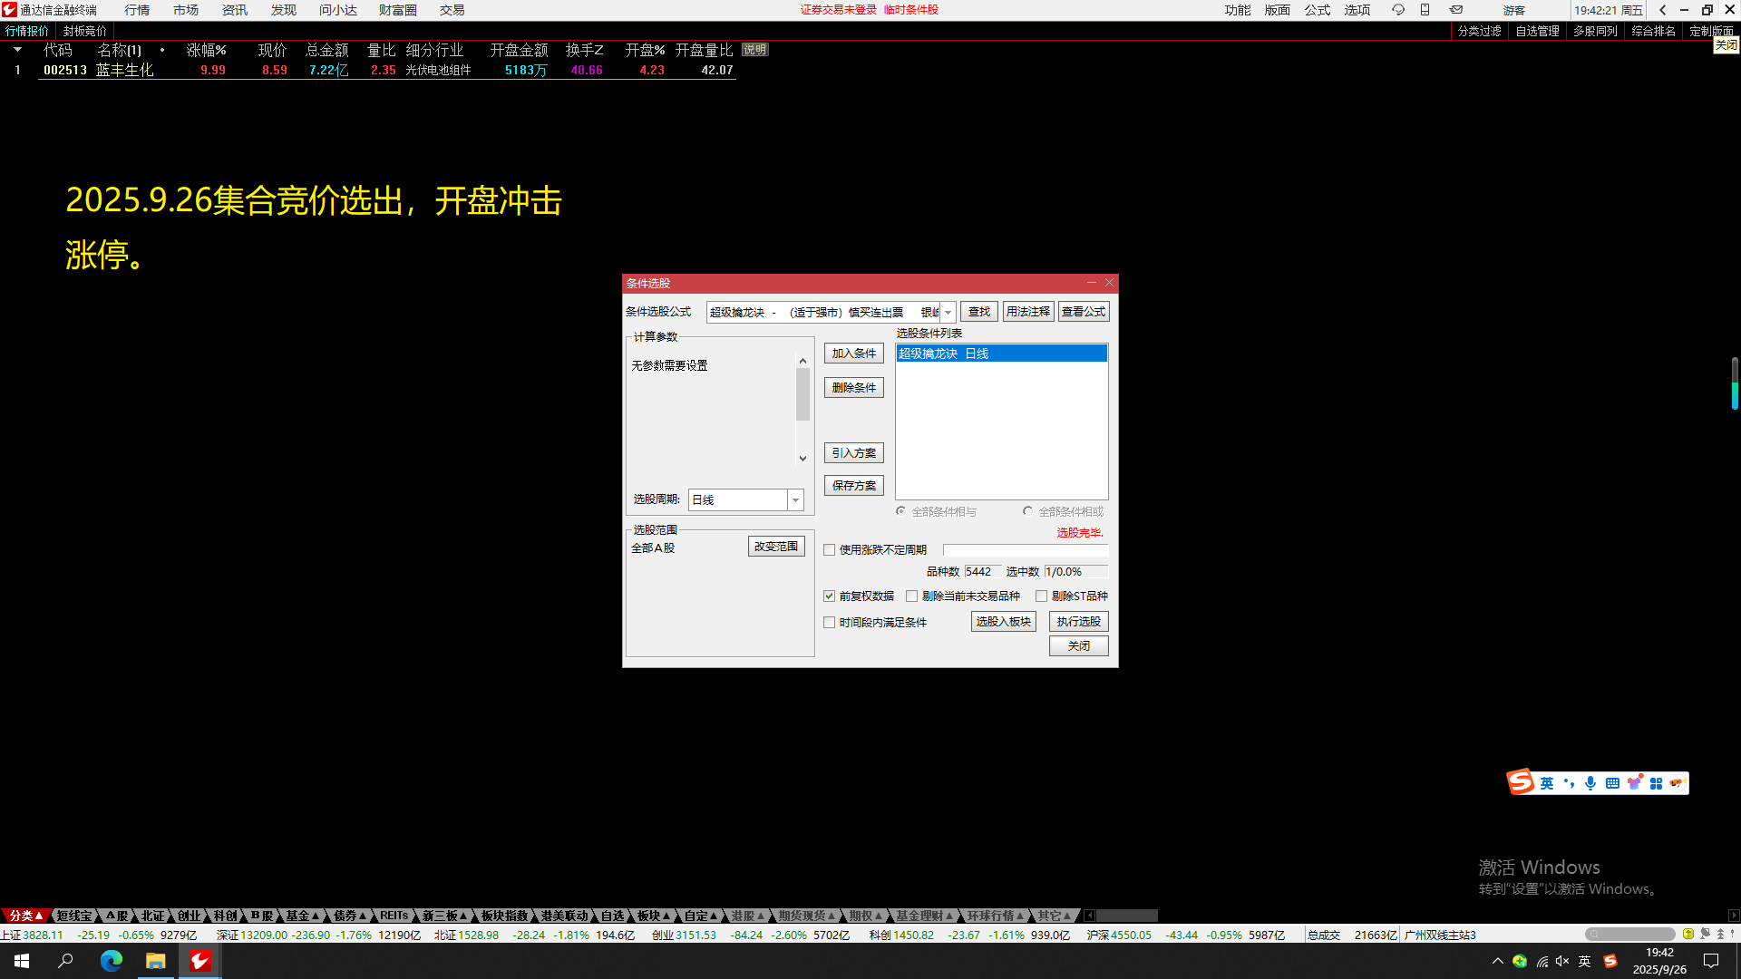Open Sogou soft keyboard icon
Viewport: 1741px width, 979px height.
pyautogui.click(x=1612, y=783)
